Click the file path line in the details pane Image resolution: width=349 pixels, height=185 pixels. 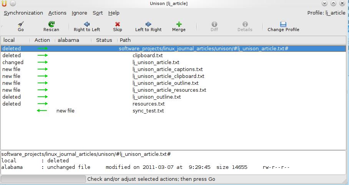[86, 154]
